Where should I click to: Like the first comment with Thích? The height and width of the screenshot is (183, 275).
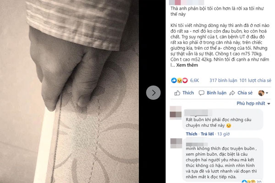(x=192, y=134)
